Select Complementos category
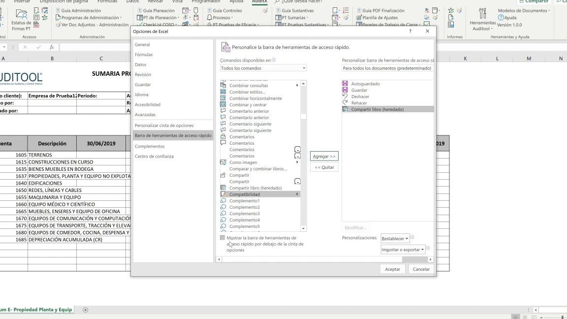 tap(173, 147)
